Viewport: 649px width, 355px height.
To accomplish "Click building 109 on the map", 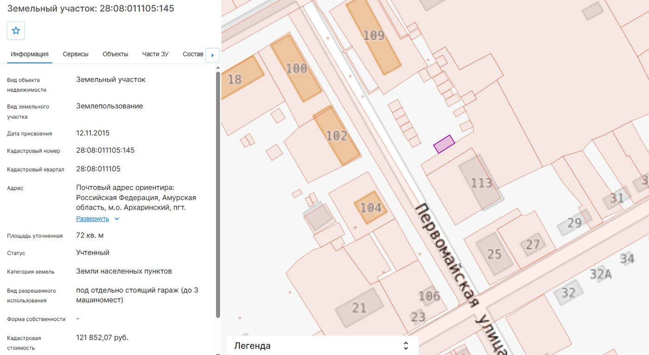I will click(x=374, y=36).
